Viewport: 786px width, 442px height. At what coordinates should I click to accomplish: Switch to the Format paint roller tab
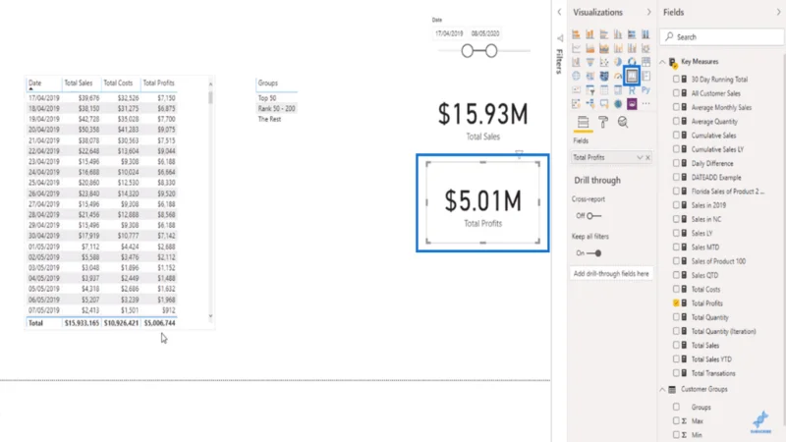click(x=603, y=122)
